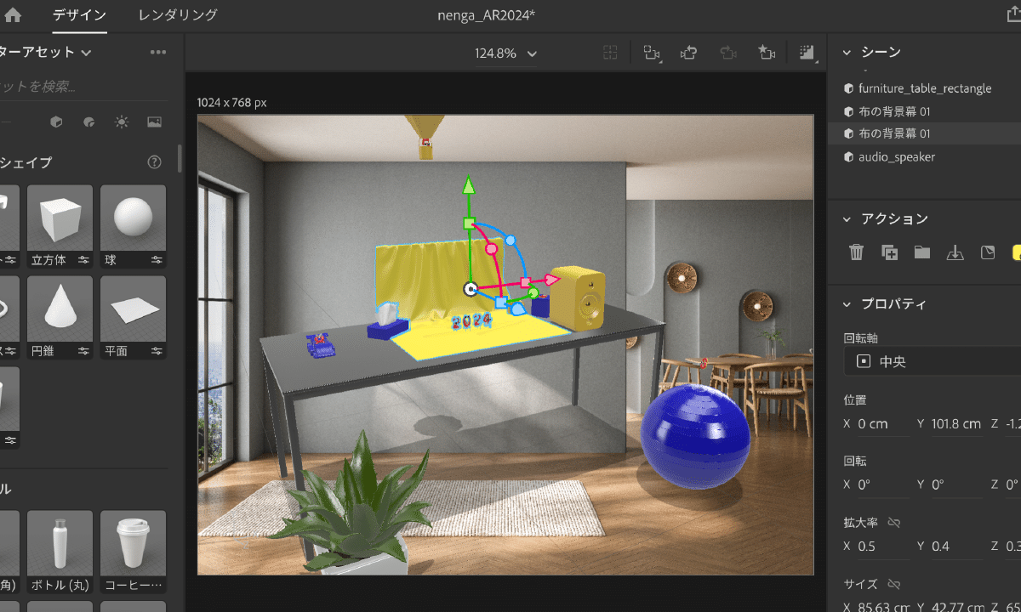This screenshot has height=612, width=1021.
Task: Add the ボトル (丸) bottle model thumbnail
Action: pyautogui.click(x=60, y=543)
